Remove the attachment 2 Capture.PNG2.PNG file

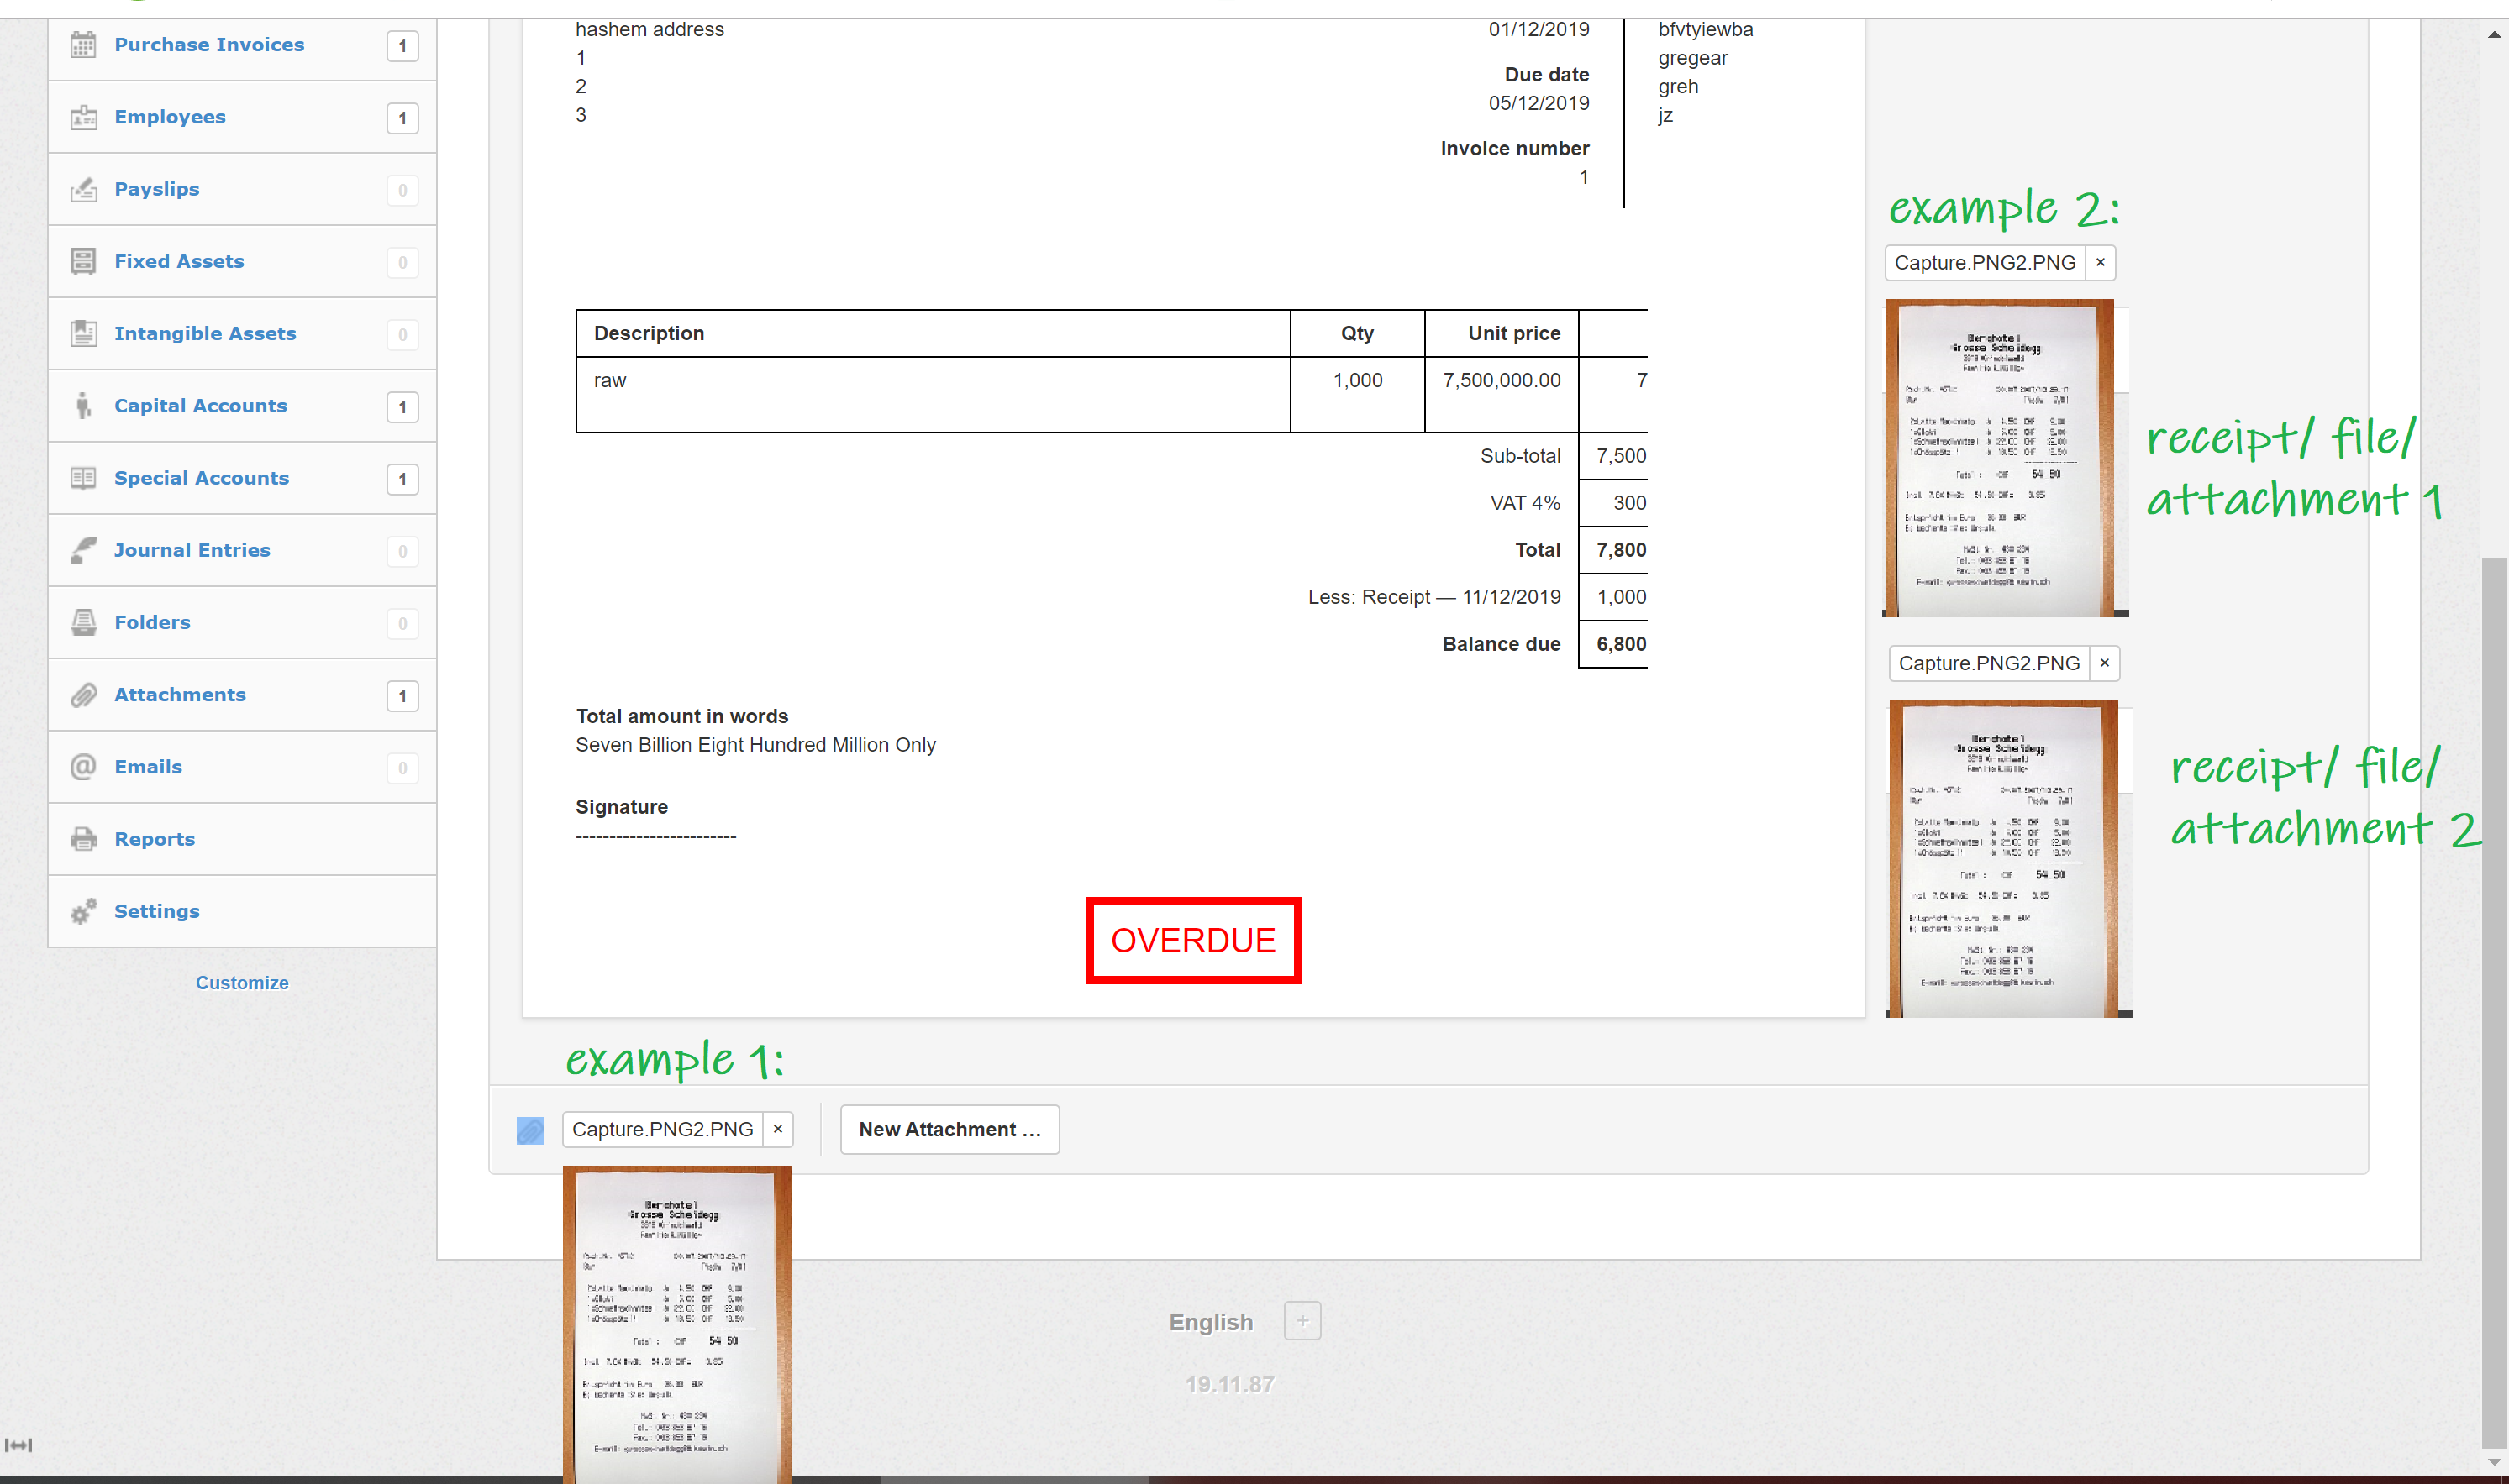tap(2104, 663)
